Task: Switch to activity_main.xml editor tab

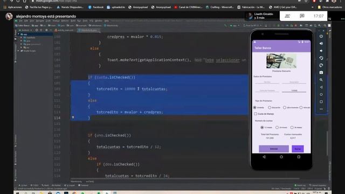Action: (64, 30)
